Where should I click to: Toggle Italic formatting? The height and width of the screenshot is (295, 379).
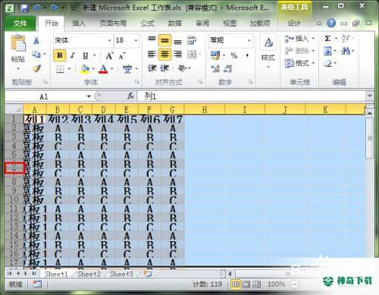(73, 55)
